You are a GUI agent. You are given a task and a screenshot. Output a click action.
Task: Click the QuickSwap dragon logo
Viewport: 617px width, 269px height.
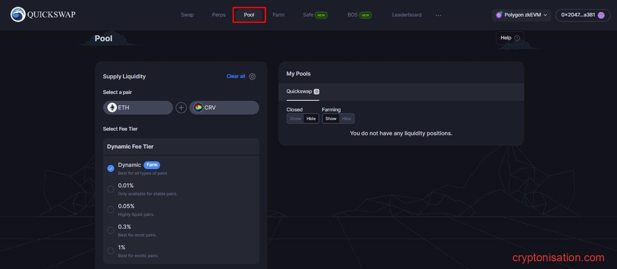click(x=18, y=15)
